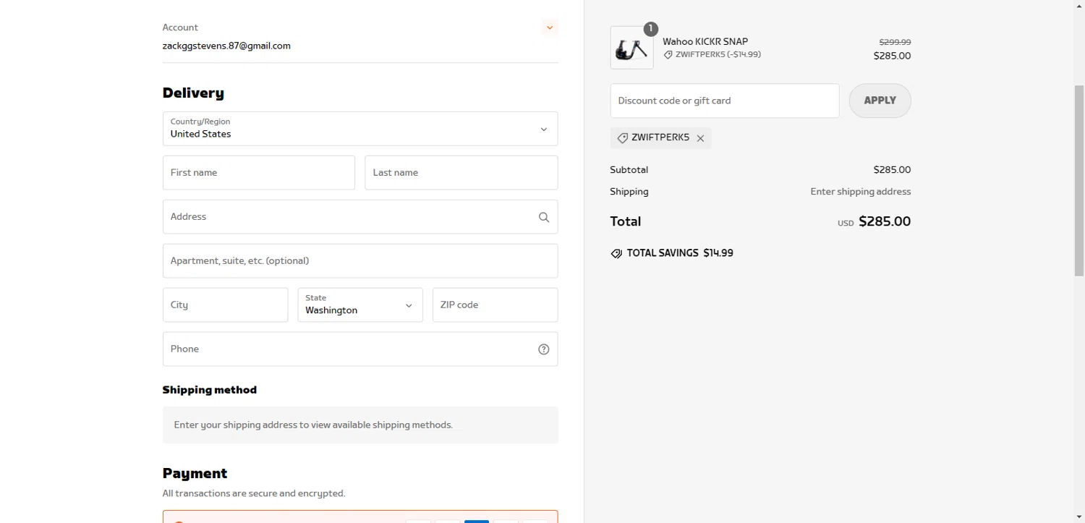Click the Enter shipping address text
Viewport: 1085px width, 523px height.
[x=861, y=192]
